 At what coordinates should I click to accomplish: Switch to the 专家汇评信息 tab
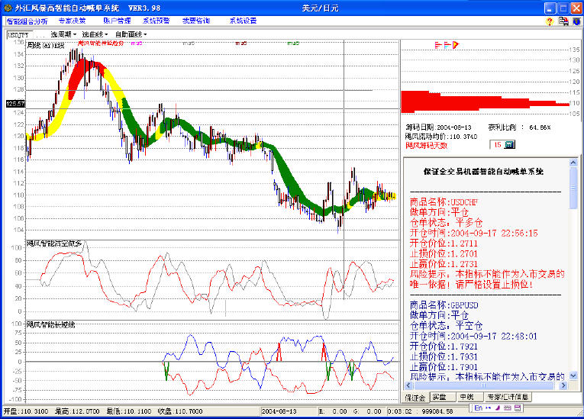508,398
